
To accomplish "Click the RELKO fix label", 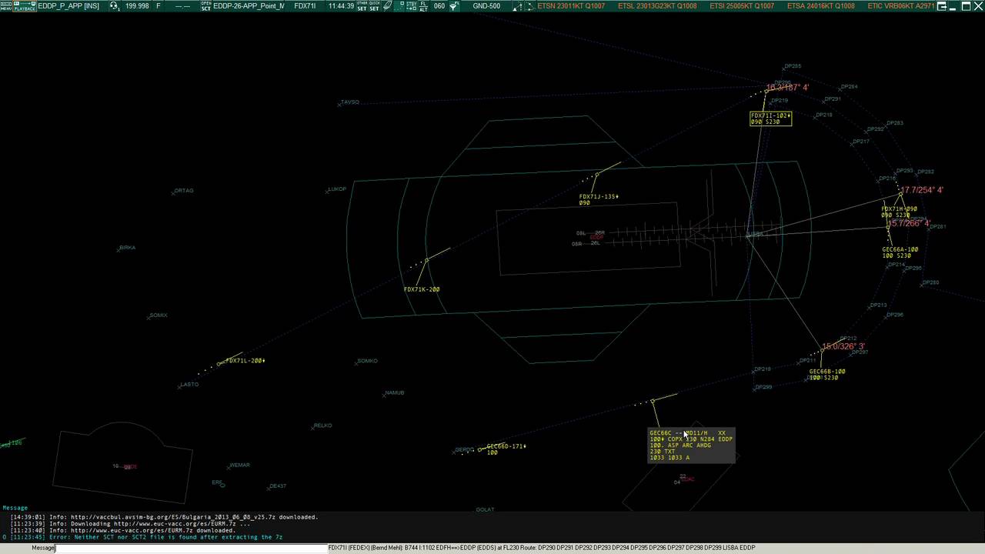I will 323,425.
